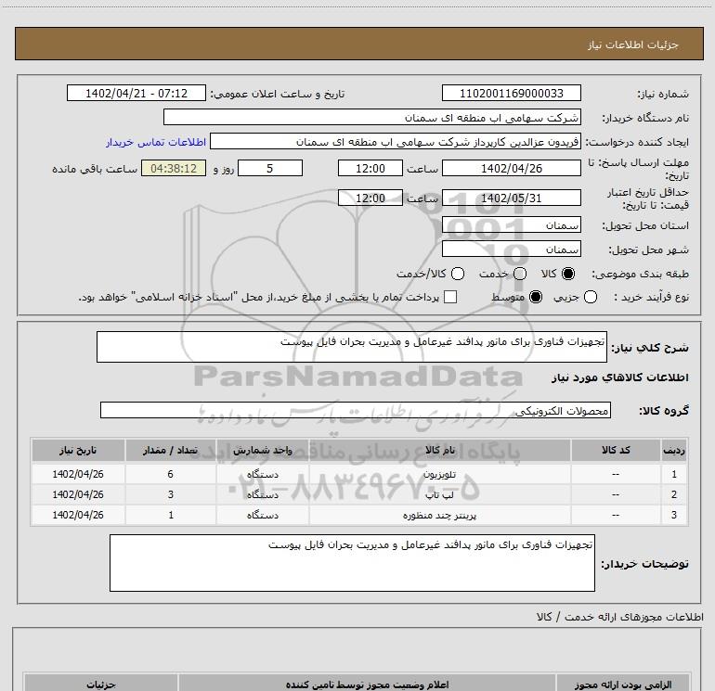Click the request creator field فریدون عزالدین
Screen dimensions: 715x691
396,141
